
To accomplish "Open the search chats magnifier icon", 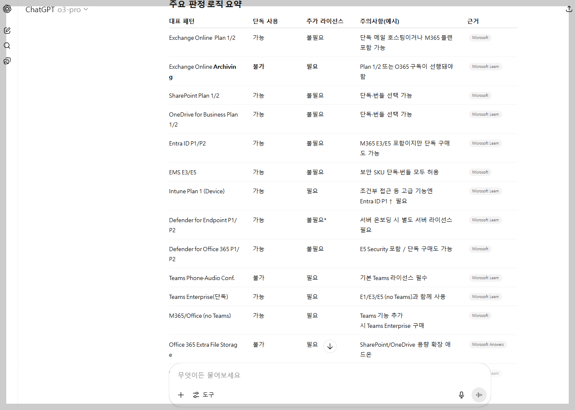I will click(x=7, y=46).
